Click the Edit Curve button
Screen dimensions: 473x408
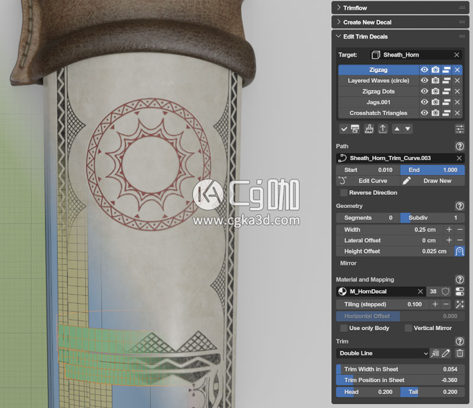[368, 181]
